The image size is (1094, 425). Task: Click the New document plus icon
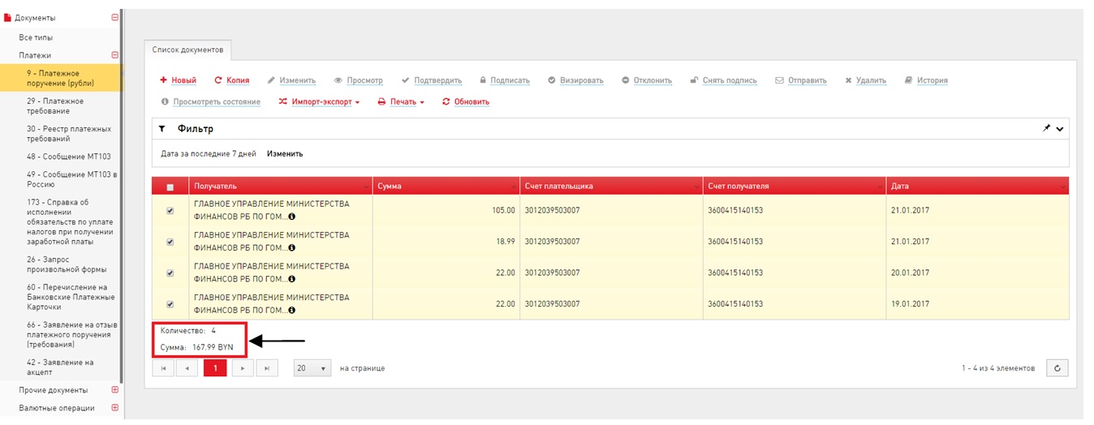pyautogui.click(x=163, y=80)
